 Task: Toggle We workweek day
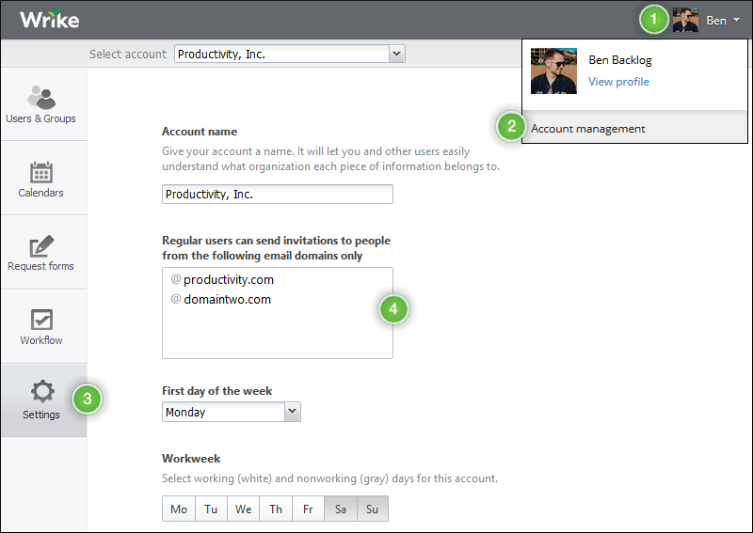point(243,509)
